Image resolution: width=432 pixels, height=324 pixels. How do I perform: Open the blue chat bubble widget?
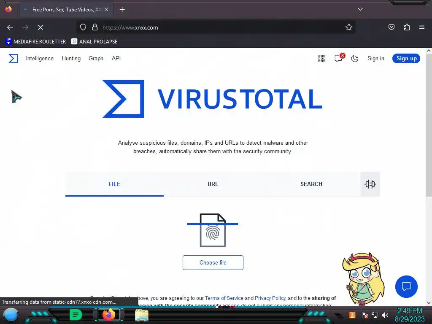tap(406, 286)
